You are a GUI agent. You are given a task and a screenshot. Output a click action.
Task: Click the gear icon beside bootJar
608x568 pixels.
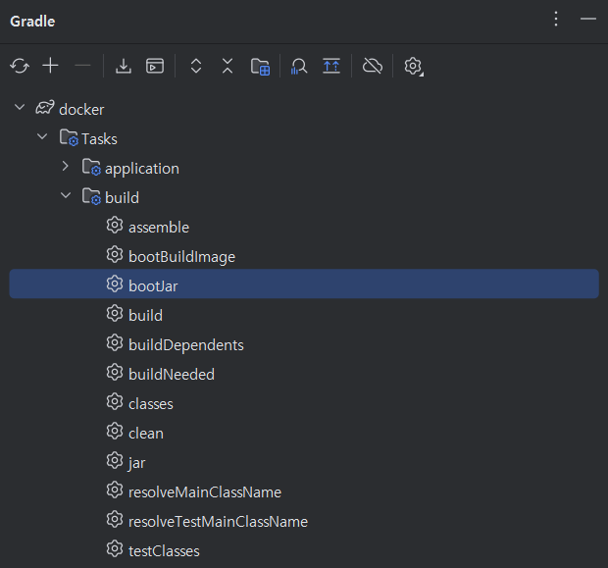coord(115,284)
